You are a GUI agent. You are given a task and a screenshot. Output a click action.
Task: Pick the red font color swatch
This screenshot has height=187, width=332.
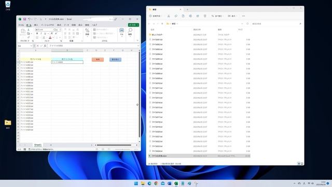(x=50, y=37)
